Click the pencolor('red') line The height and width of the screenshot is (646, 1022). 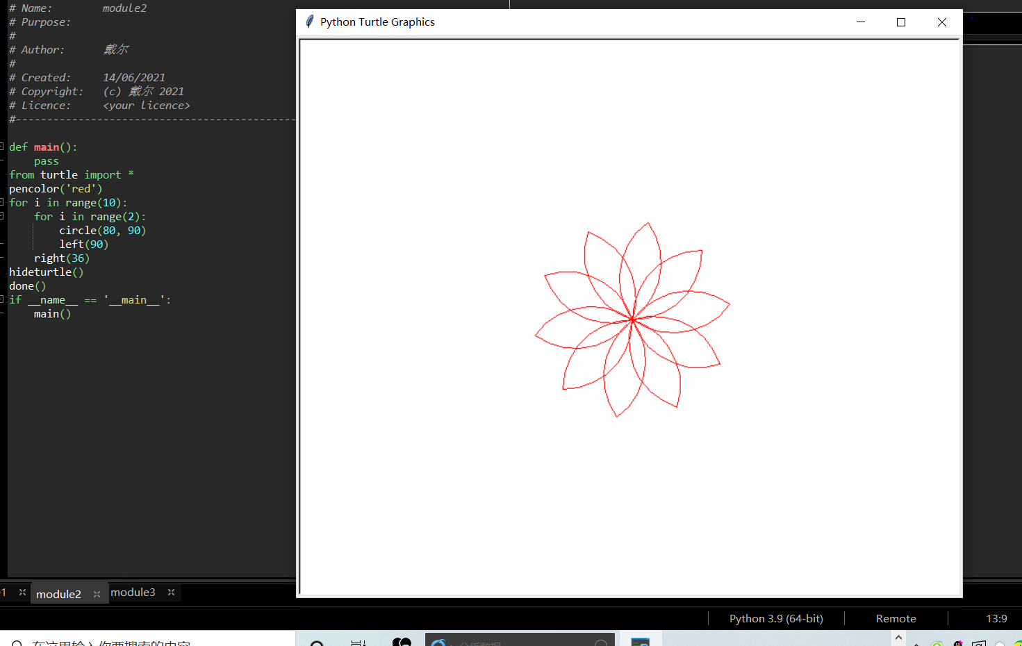[x=56, y=188]
